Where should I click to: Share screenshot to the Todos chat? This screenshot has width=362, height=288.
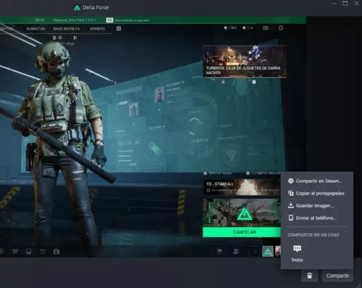coord(297,254)
